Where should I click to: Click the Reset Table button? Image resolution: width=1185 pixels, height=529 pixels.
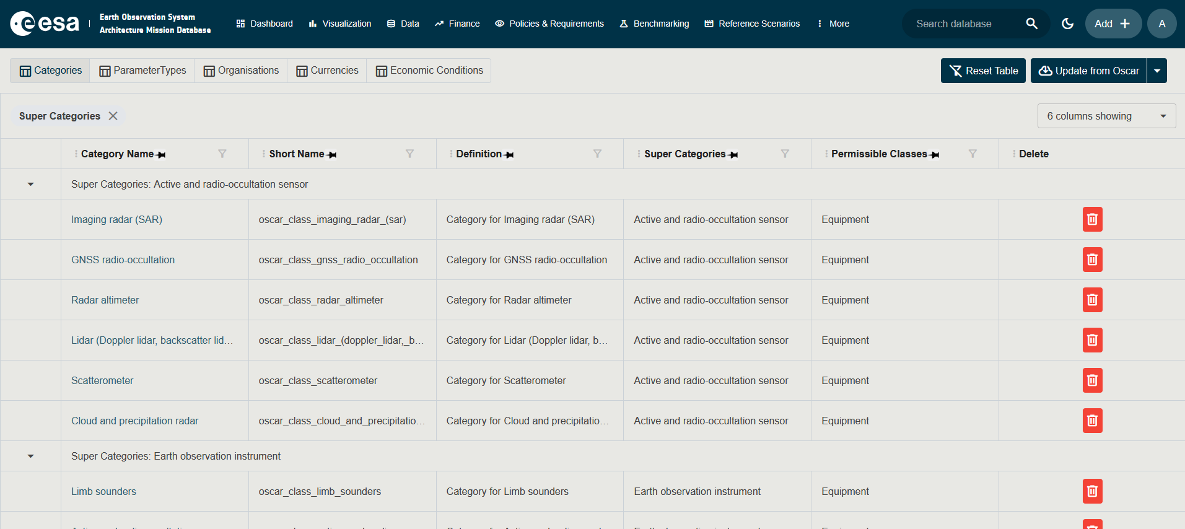(983, 71)
